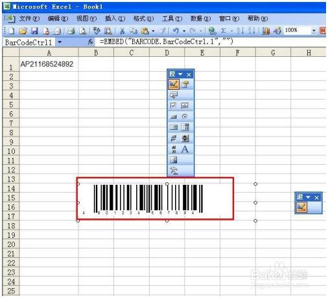Open the 帮助 (Help) menu

[257, 19]
